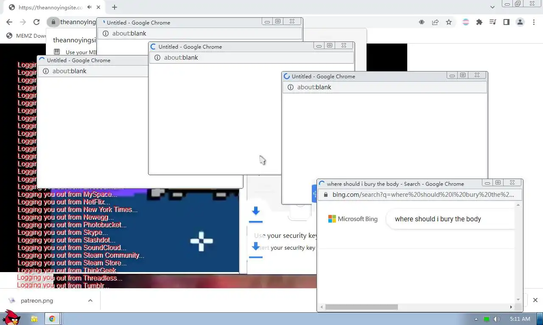Expand the tab search chevron
This screenshot has height=325, width=543.
pos(492,7)
